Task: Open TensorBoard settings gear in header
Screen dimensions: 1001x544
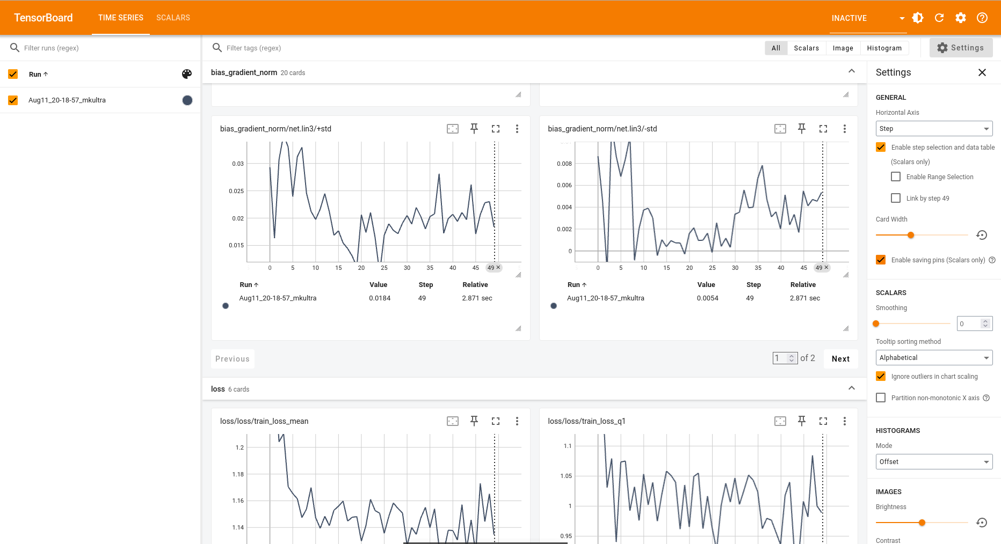Action: click(961, 18)
